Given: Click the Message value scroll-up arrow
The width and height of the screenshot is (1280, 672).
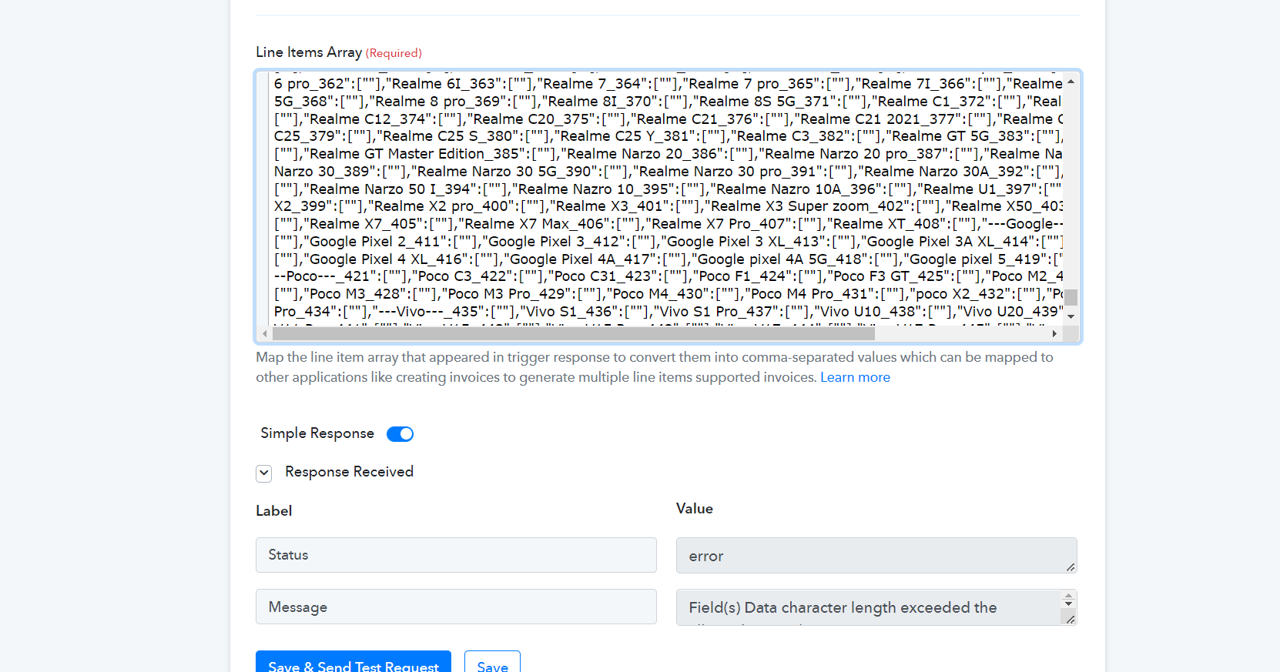Looking at the screenshot, I should pyautogui.click(x=1068, y=595).
